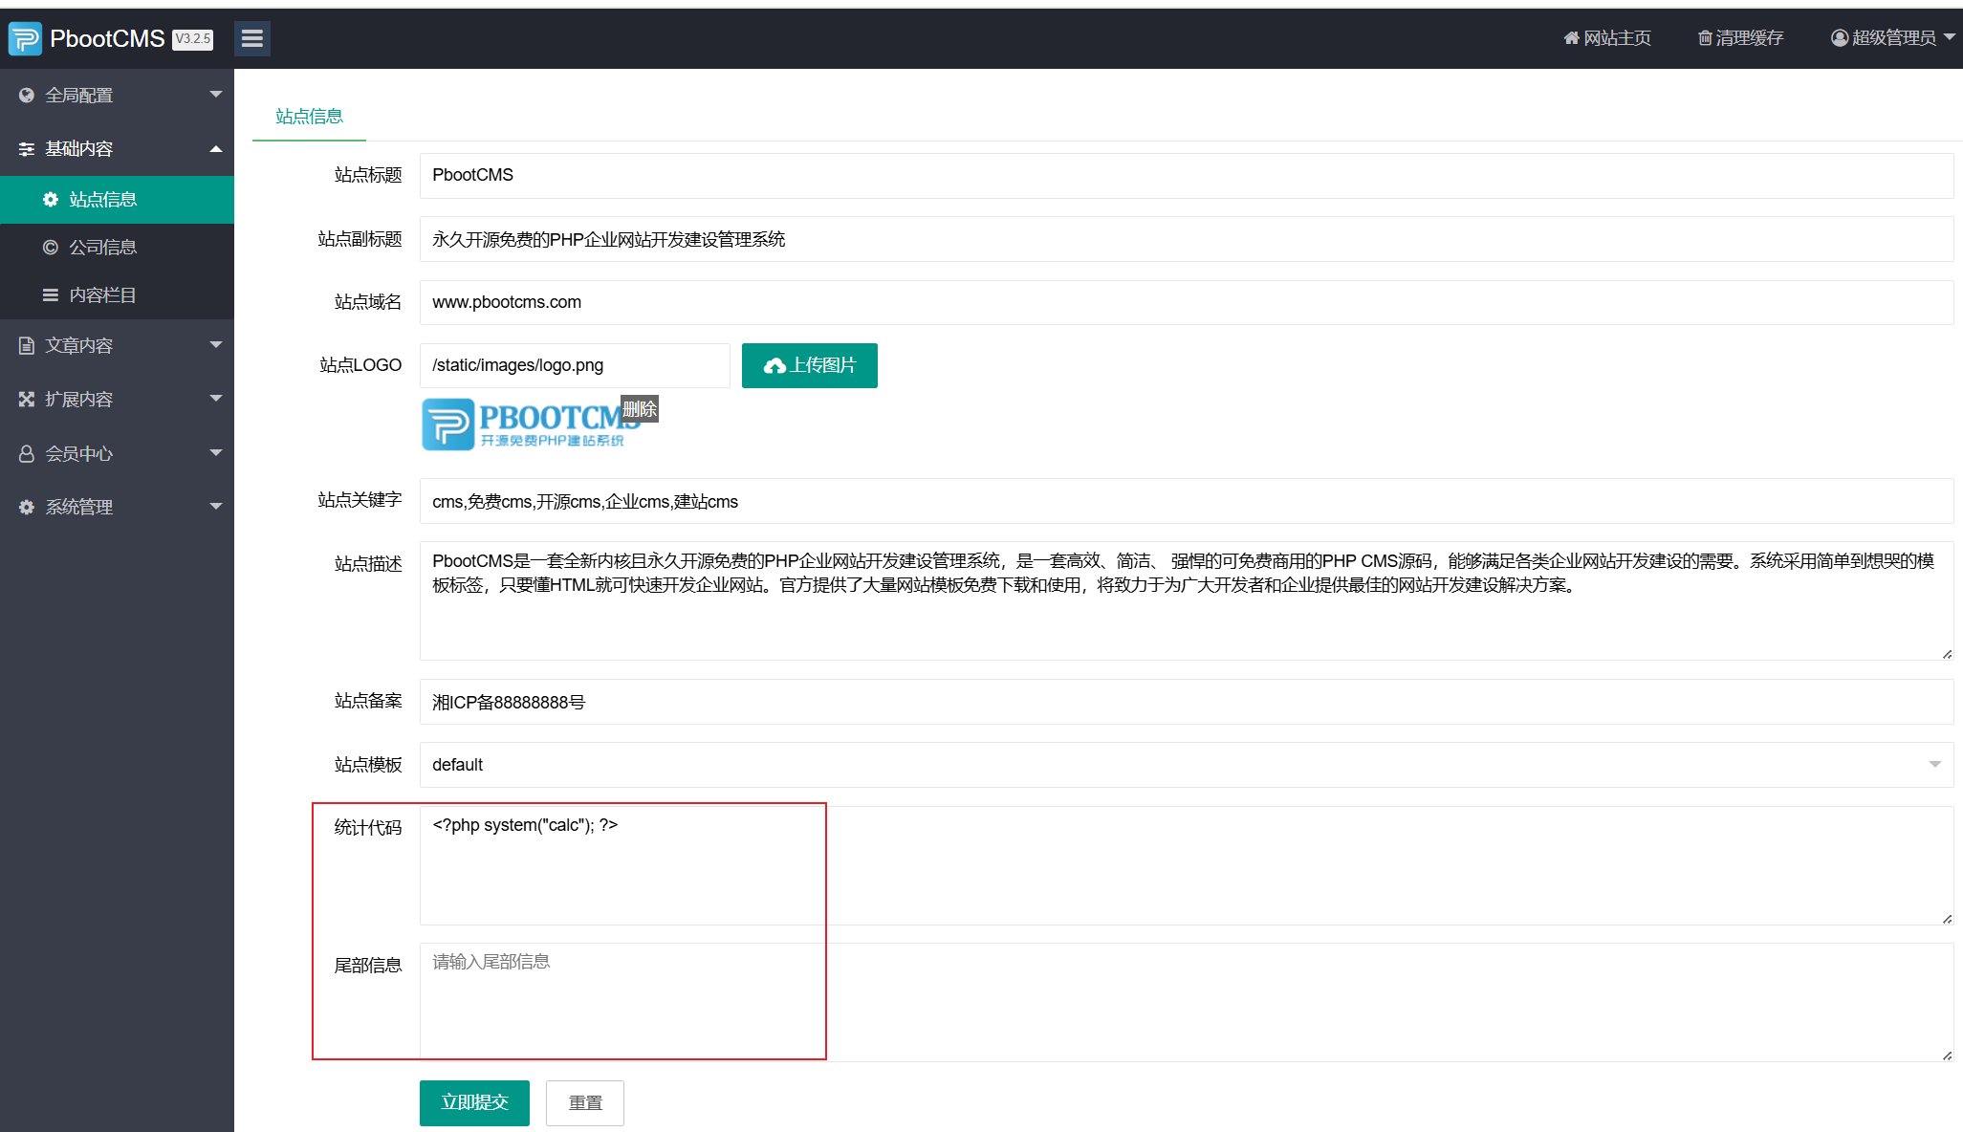This screenshot has width=1963, height=1132.
Task: Click the 站点标题 field label
Action: pyautogui.click(x=368, y=175)
